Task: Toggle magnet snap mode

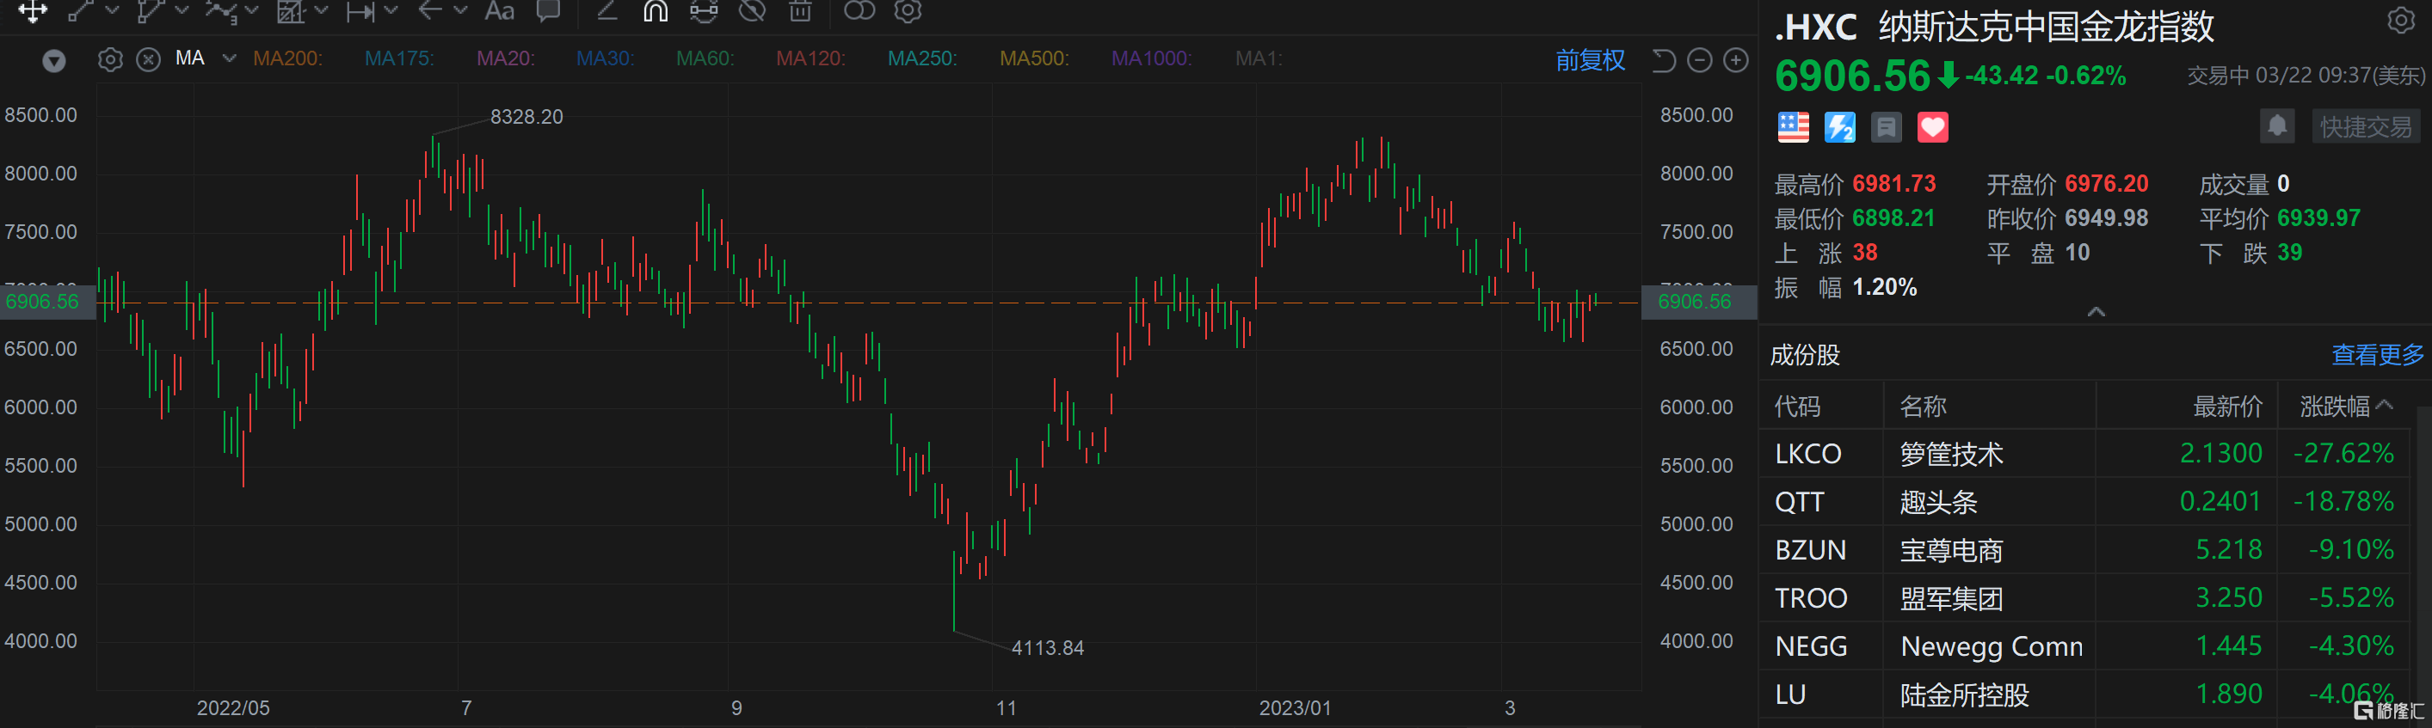Action: point(656,11)
